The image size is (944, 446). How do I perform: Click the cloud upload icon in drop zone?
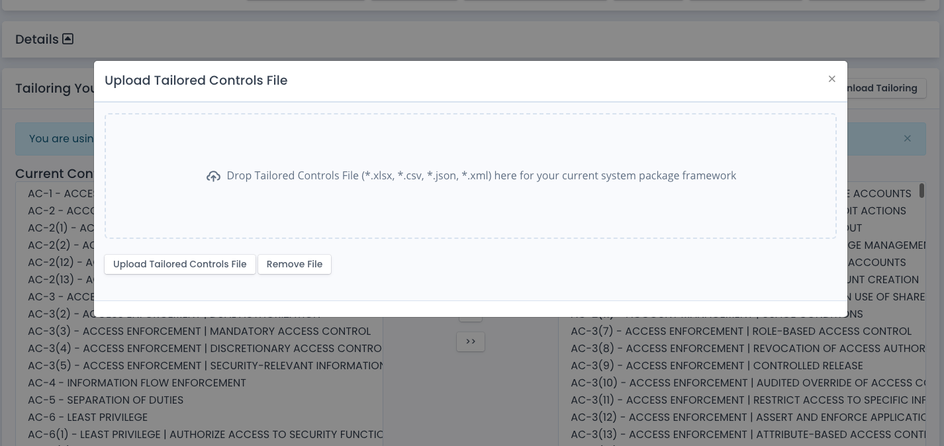pos(213,176)
